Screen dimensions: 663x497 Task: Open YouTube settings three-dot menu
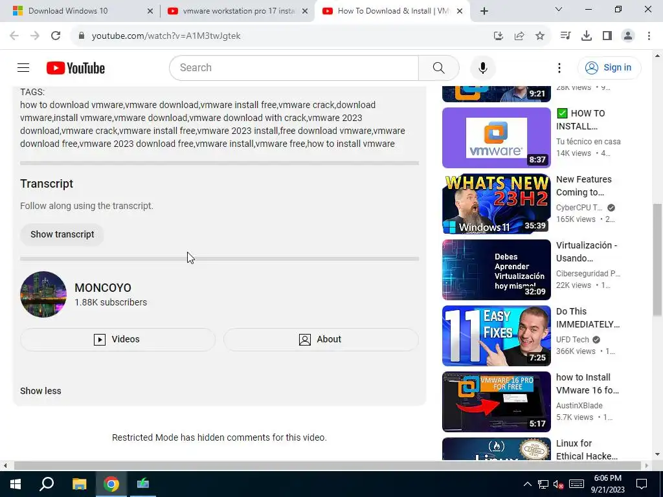pyautogui.click(x=559, y=67)
